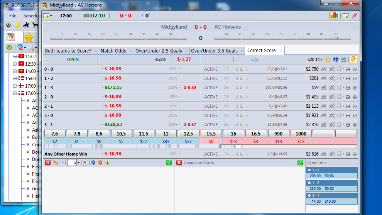
Task: Click refresh arrows icon in BOTBEETLE
Action: (10, 47)
